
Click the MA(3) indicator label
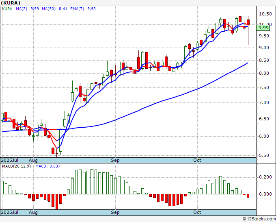(22, 9)
